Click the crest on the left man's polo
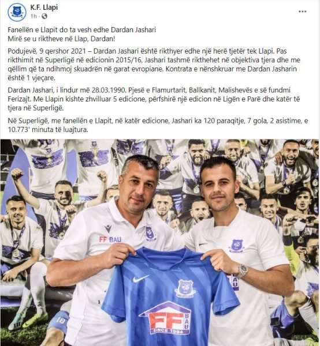The height and width of the screenshot is (346, 320). (151, 234)
